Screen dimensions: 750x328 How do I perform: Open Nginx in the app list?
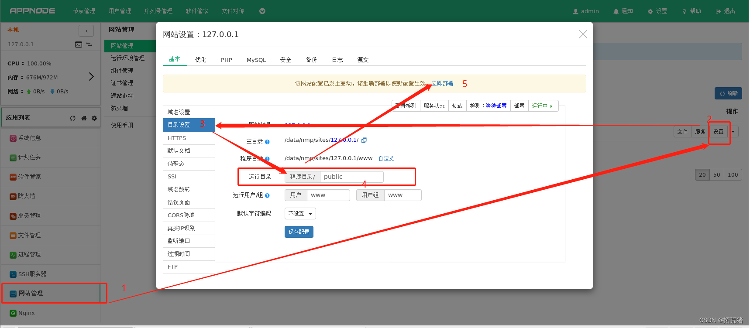(51, 313)
